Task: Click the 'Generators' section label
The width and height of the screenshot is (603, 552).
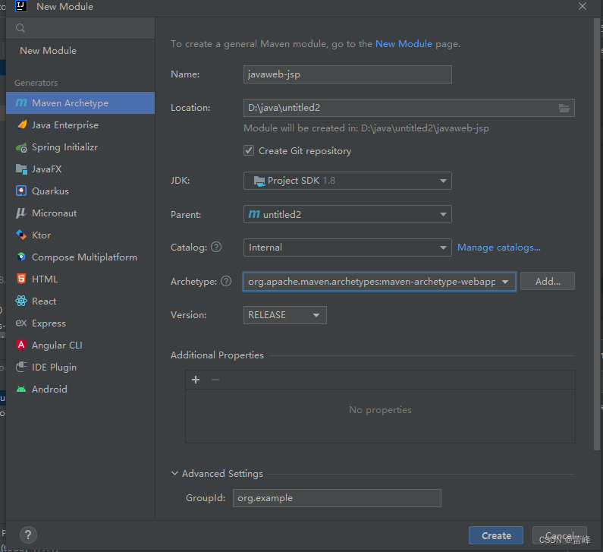Action: [36, 83]
